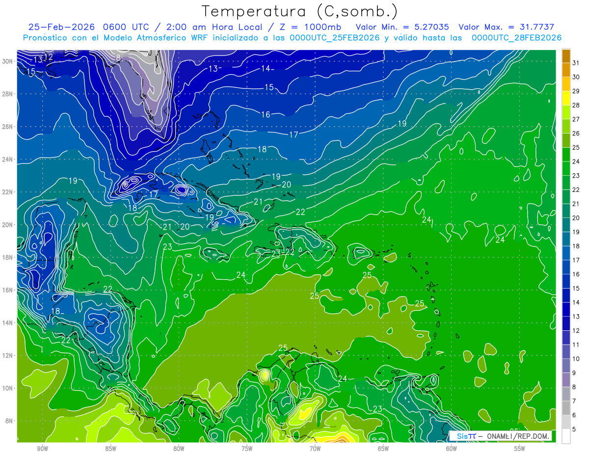The image size is (589, 455).
Task: Click the '30N' latitude axis label
Action: [x=7, y=61]
